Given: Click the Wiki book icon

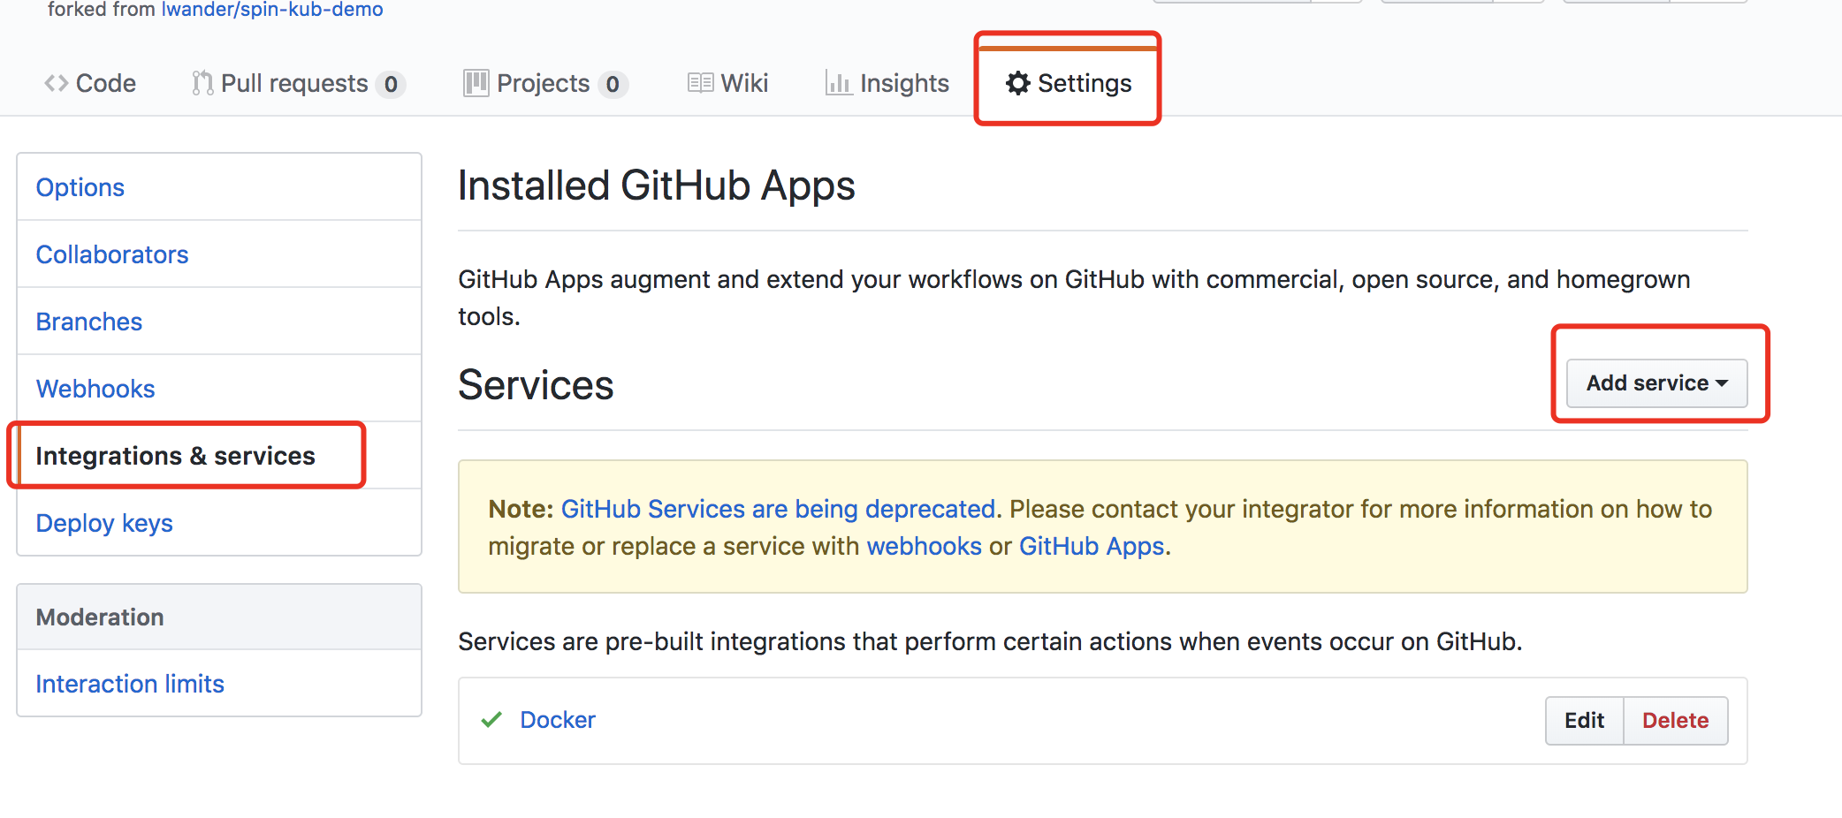Looking at the screenshot, I should click(700, 83).
